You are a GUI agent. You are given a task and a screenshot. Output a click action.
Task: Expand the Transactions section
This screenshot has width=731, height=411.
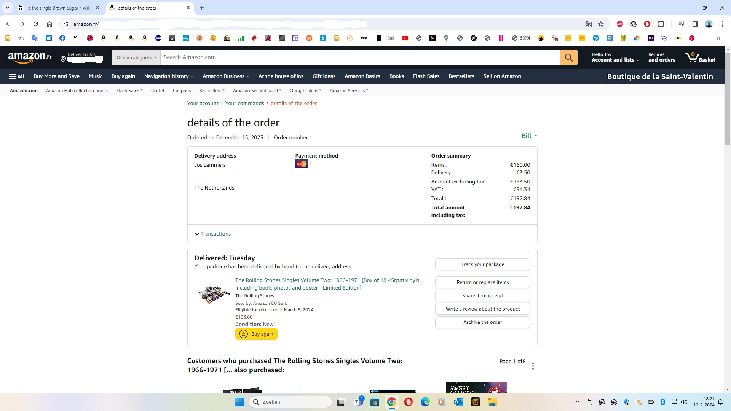click(212, 234)
